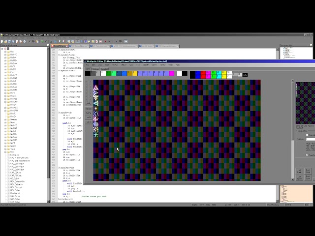
Task: Click the Zoom In icon in Notepad++ toolbar
Action: (60, 41)
